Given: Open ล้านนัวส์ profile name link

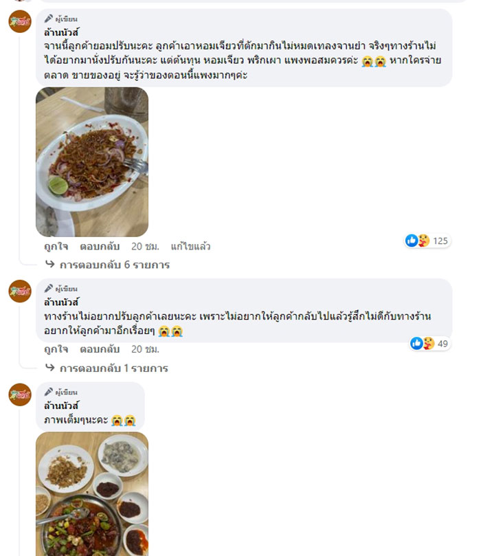Looking at the screenshot, I should (x=58, y=30).
